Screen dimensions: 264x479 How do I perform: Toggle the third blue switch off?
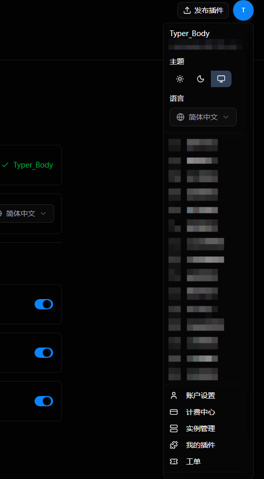(44, 401)
